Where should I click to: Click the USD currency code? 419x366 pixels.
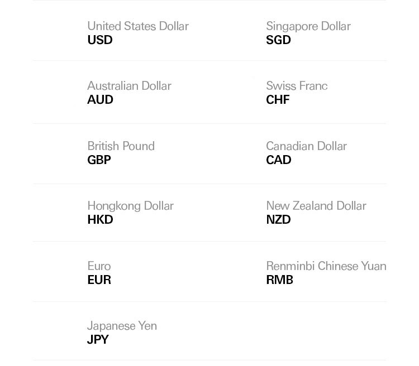[100, 40]
